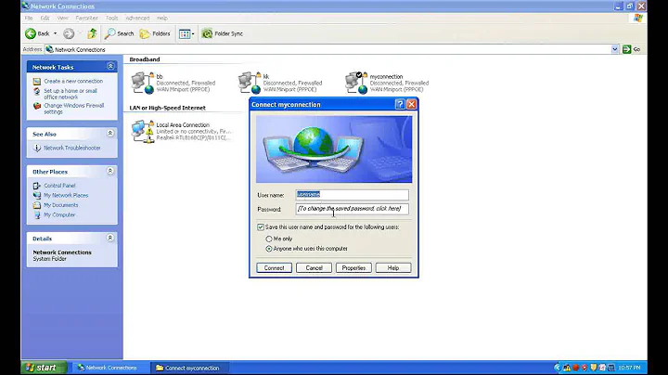Open the Favorites menu
The height and width of the screenshot is (375, 668).
86,18
